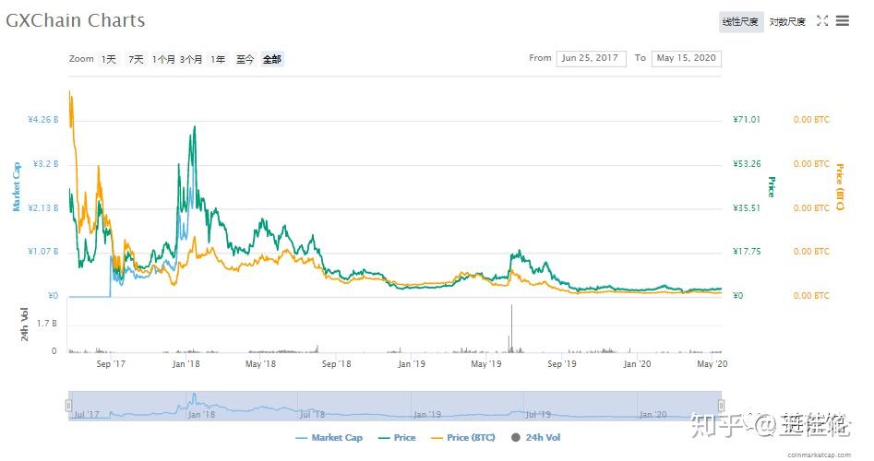This screenshot has height=461, width=874.
Task: Grab right navigator range handle
Action: 721,406
